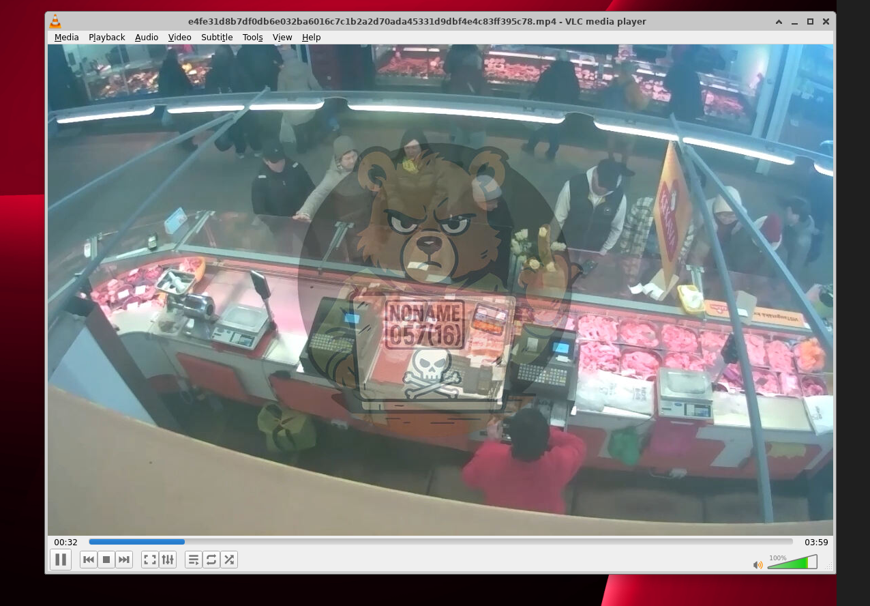Toggle the playlist view

(194, 560)
